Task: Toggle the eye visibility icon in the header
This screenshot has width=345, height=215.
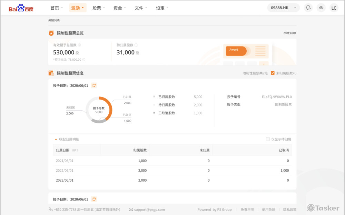Action: 321,7
